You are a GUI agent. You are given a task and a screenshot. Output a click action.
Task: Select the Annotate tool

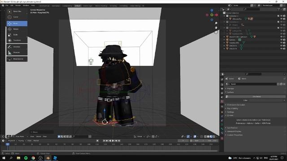click(x=17, y=47)
